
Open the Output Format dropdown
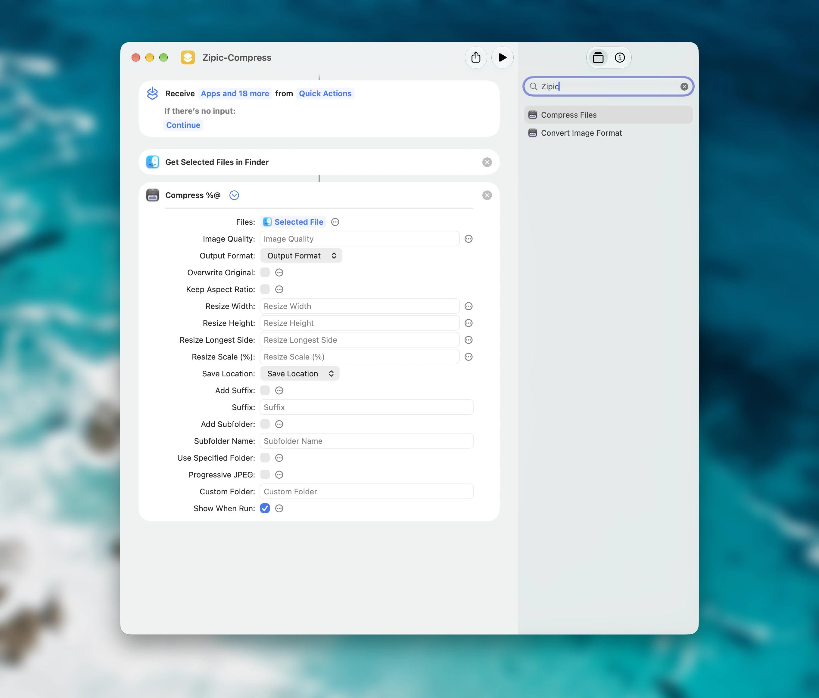click(301, 256)
